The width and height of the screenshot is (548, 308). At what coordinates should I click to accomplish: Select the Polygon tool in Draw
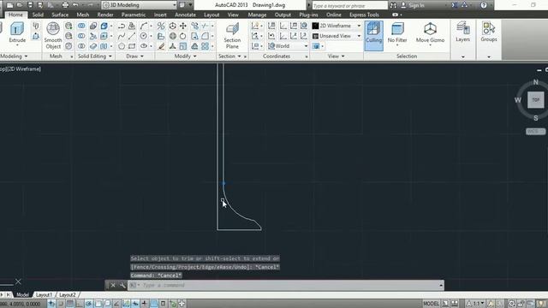(122, 46)
